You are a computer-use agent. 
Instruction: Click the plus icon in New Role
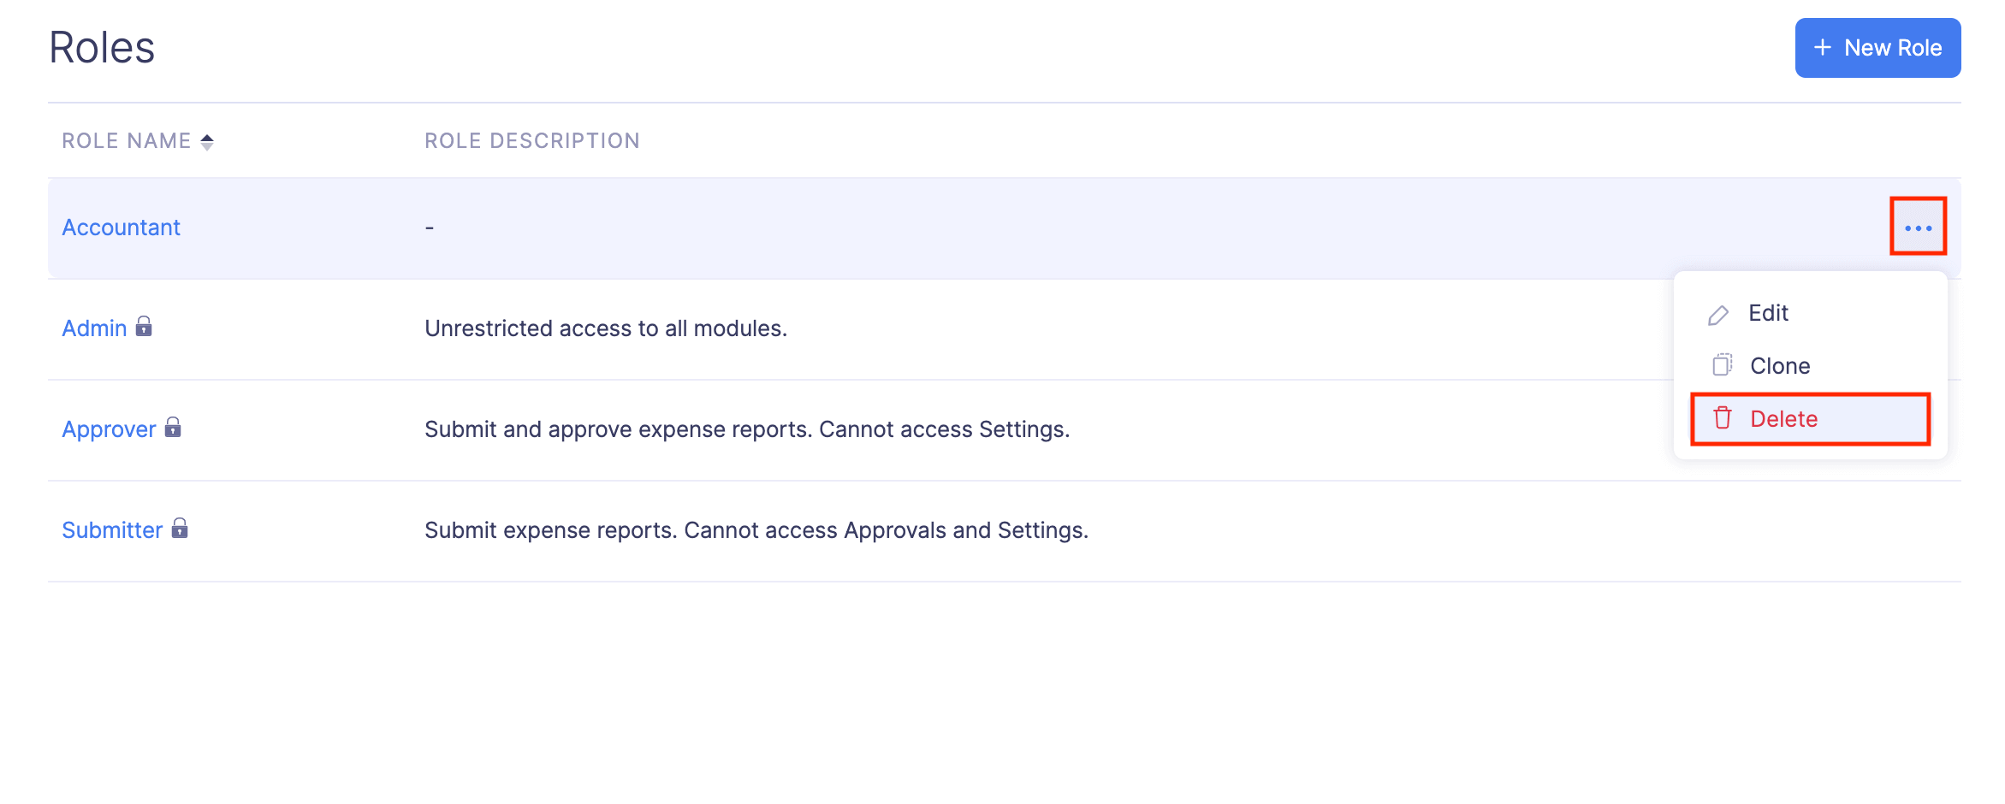pos(1823,48)
